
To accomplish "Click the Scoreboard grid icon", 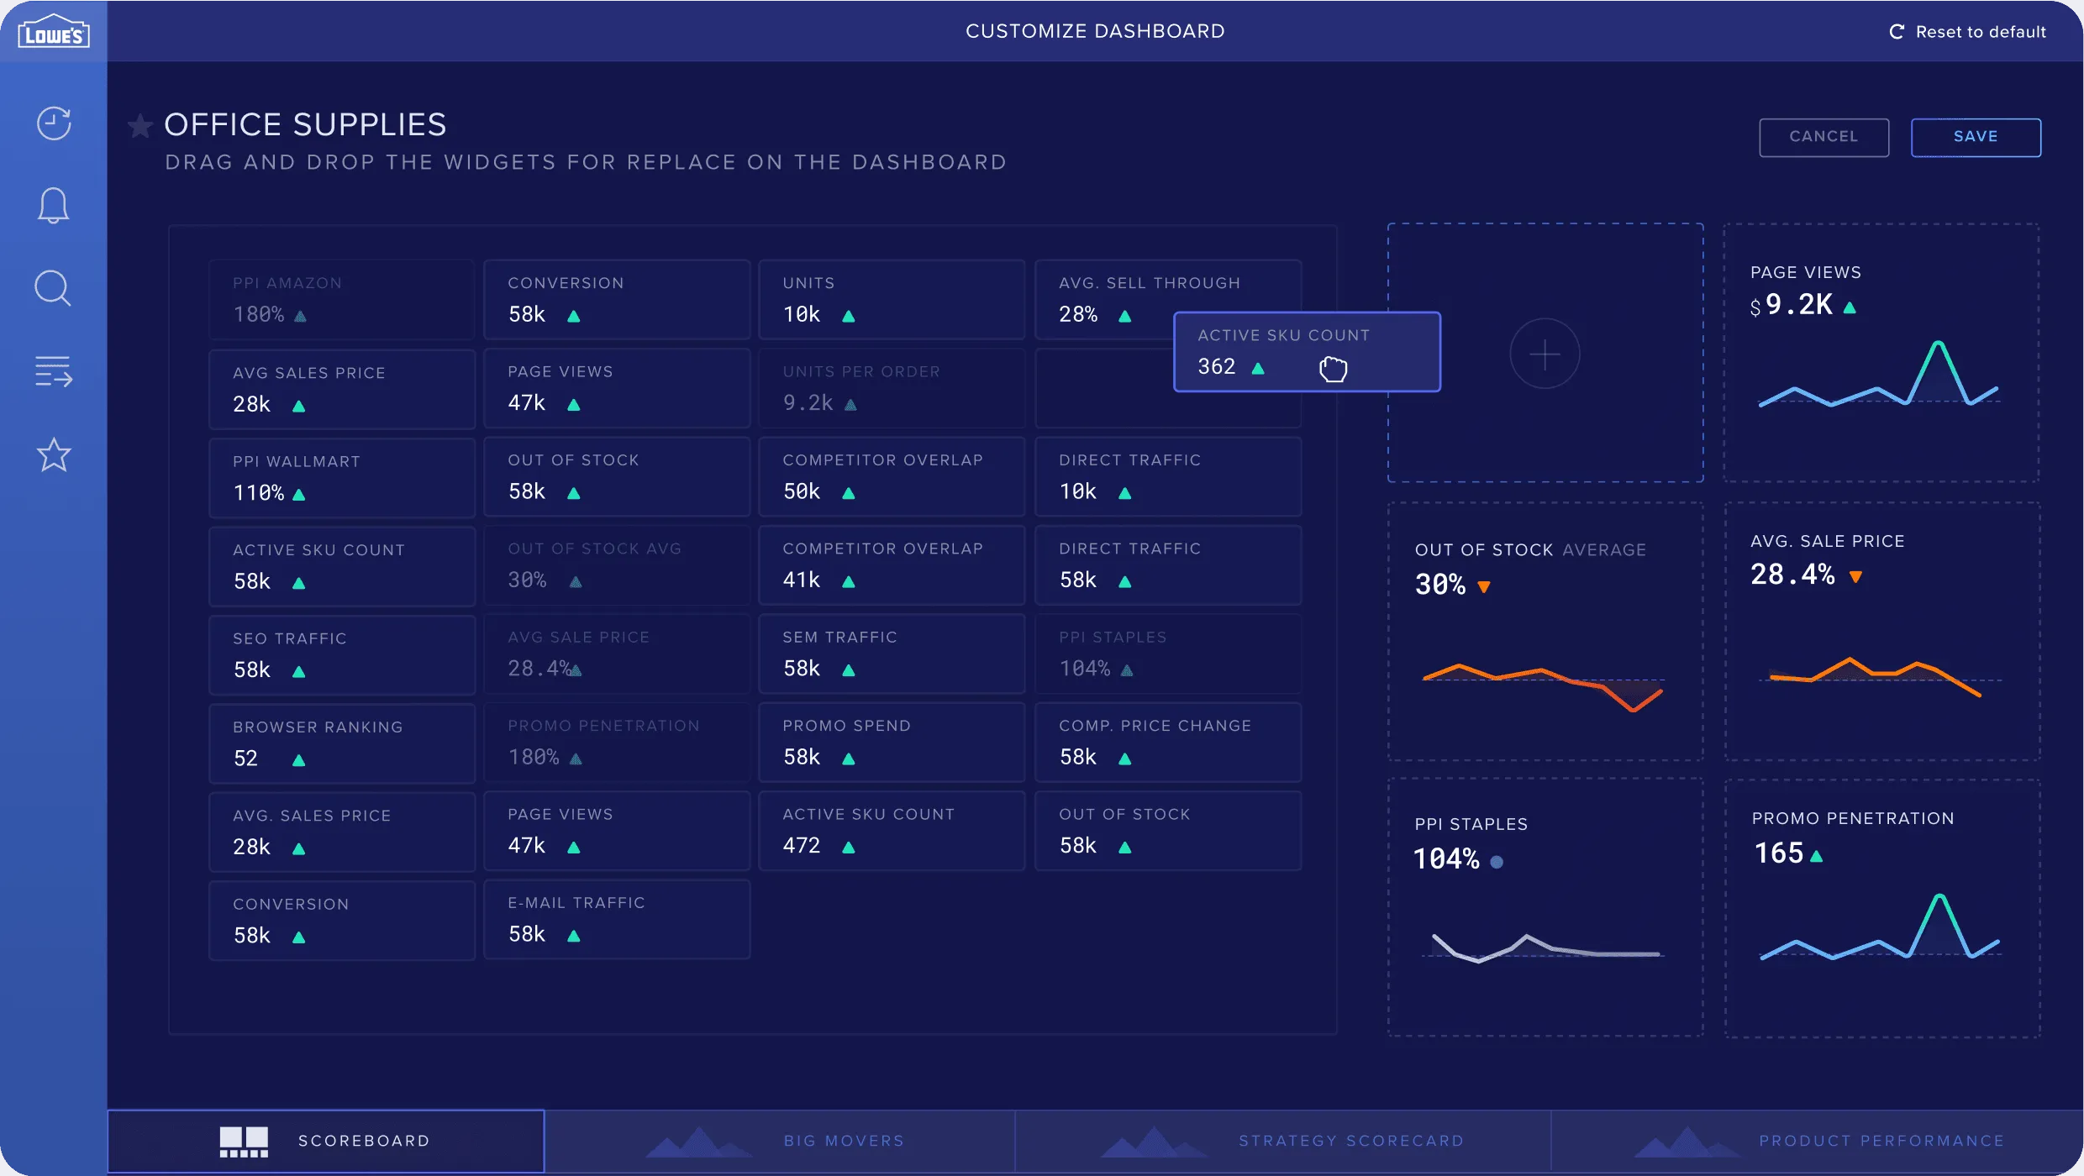I will (x=244, y=1142).
